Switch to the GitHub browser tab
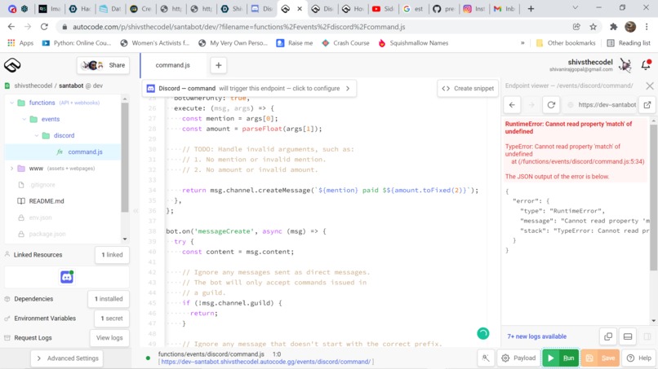 tap(443, 8)
